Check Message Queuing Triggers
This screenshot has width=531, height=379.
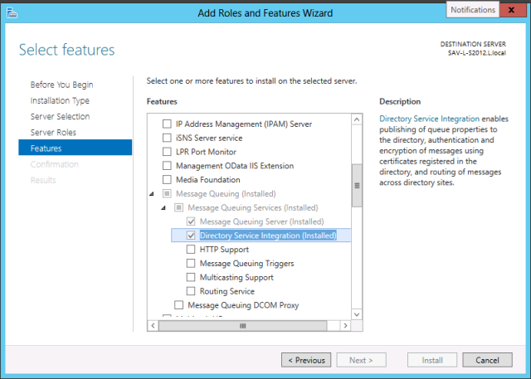(191, 263)
